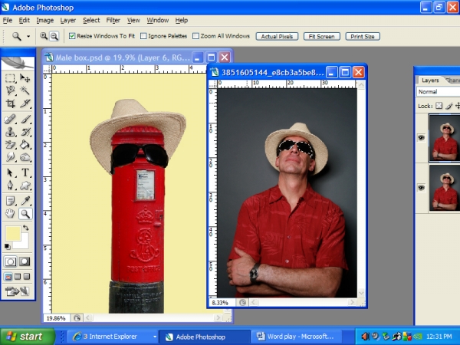Open the Windows Start menu

click(x=28, y=337)
